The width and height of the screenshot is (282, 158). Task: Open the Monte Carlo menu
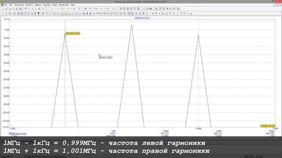(64, 5)
